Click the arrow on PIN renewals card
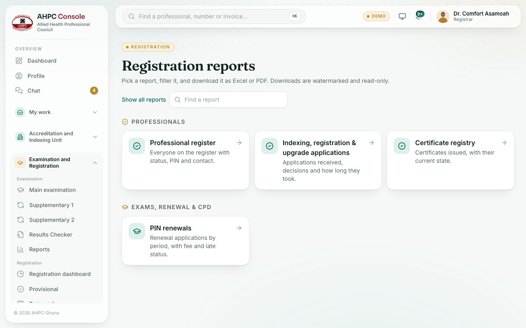 239,228
